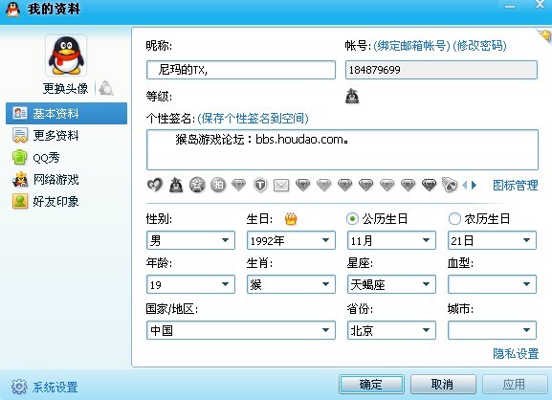
Task: Click the round 拍 badge icon
Action: point(218,185)
